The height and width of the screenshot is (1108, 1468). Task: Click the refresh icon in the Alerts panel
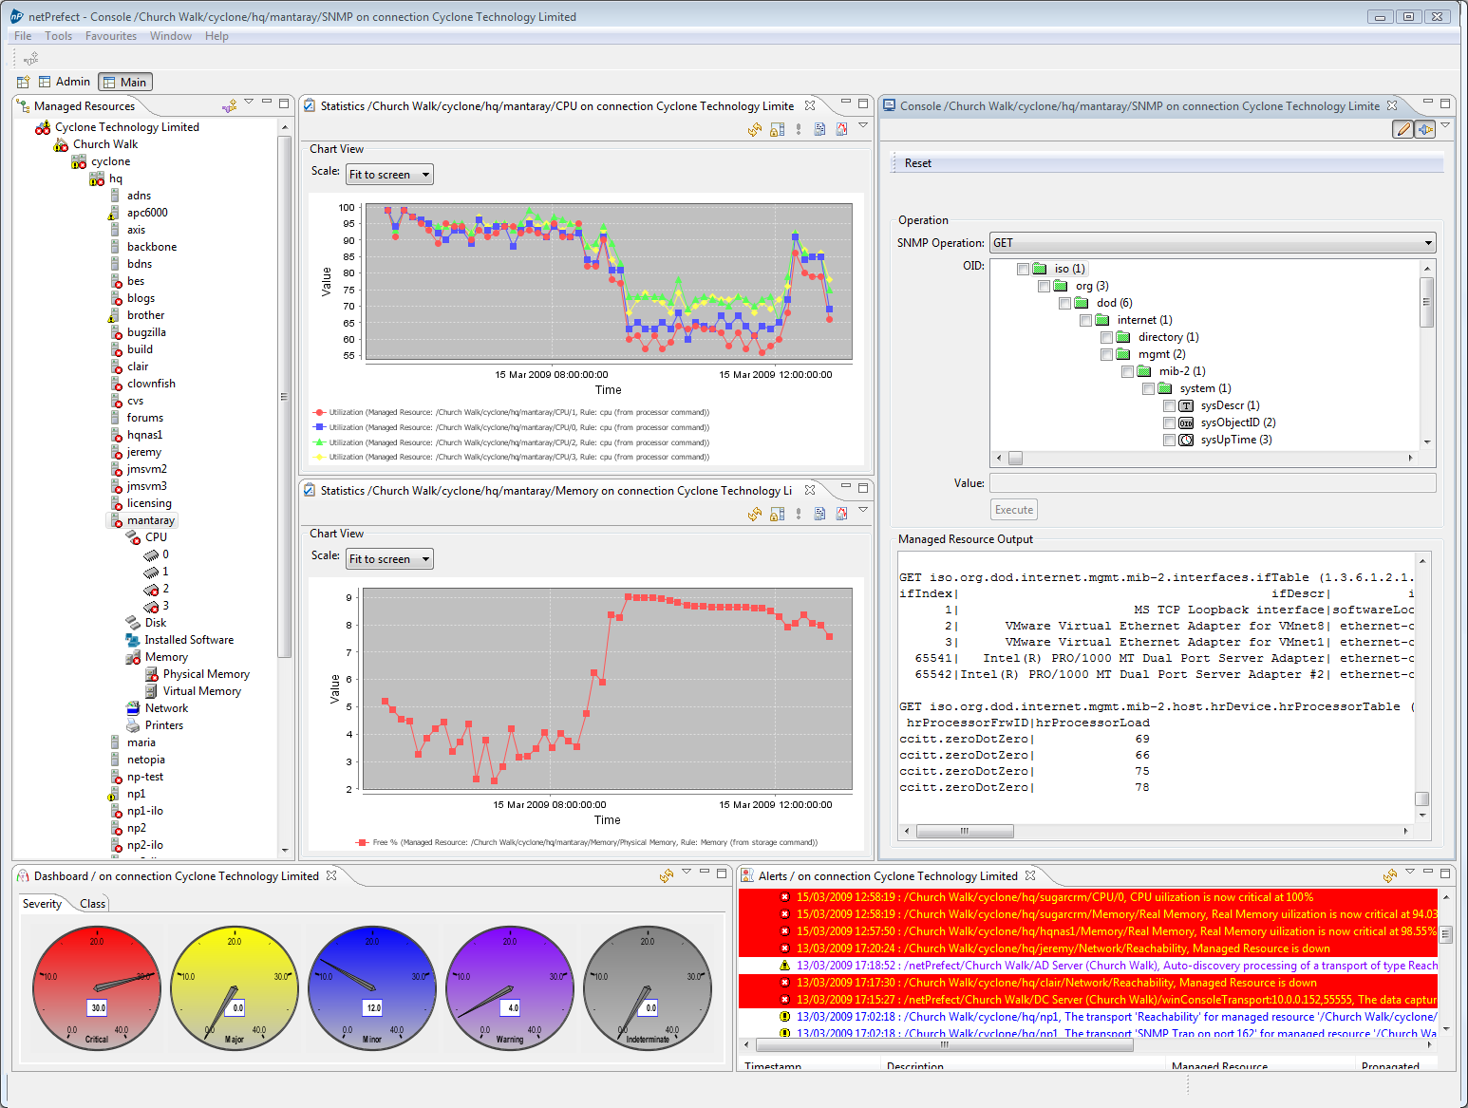[1390, 875]
